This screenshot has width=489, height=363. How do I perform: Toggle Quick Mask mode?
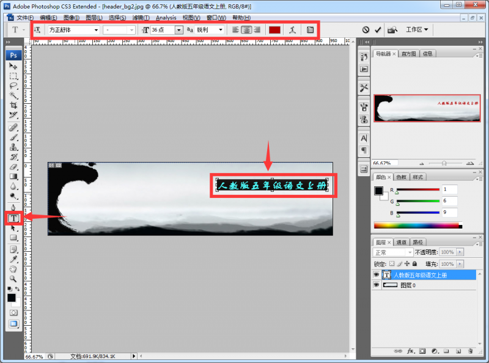click(x=13, y=312)
